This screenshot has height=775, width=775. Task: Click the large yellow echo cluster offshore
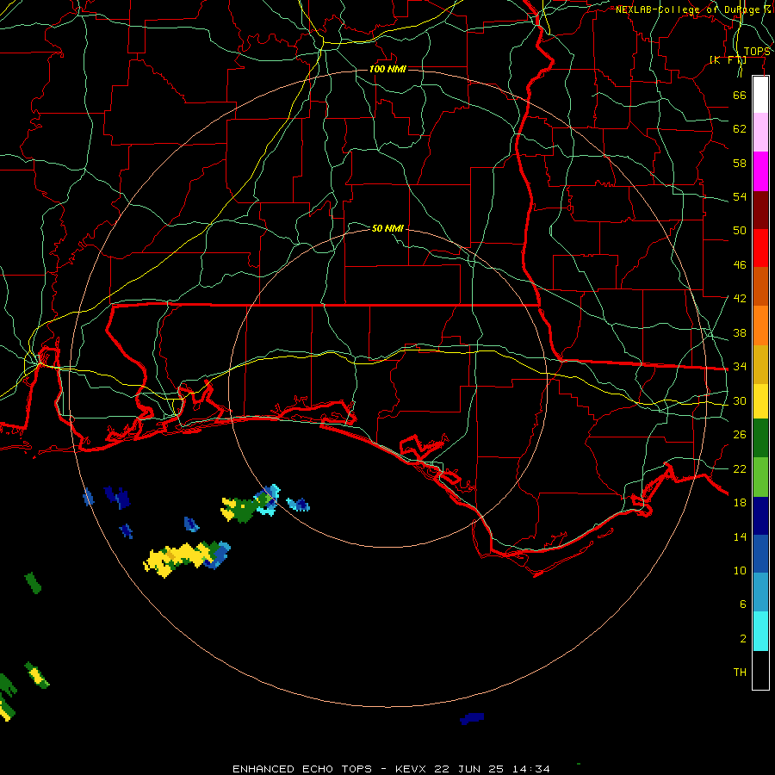click(x=187, y=559)
